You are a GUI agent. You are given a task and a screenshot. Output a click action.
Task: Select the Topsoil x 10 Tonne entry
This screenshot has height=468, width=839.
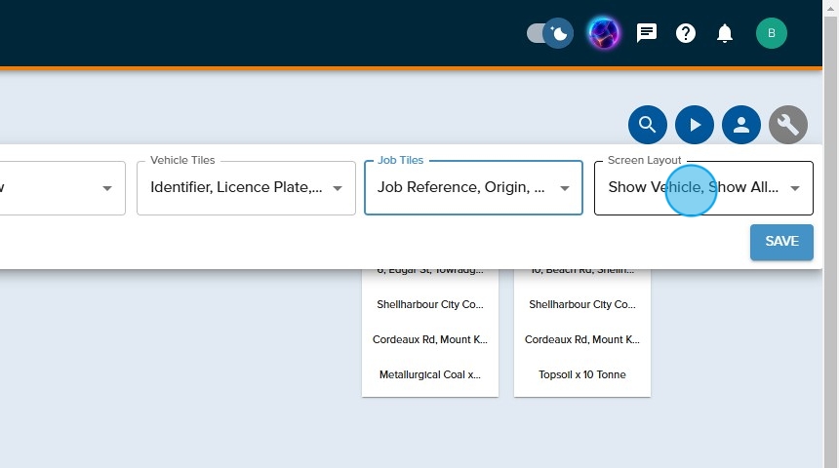(582, 374)
